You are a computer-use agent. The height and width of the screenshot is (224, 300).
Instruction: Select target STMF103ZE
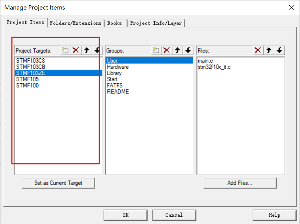[58, 73]
